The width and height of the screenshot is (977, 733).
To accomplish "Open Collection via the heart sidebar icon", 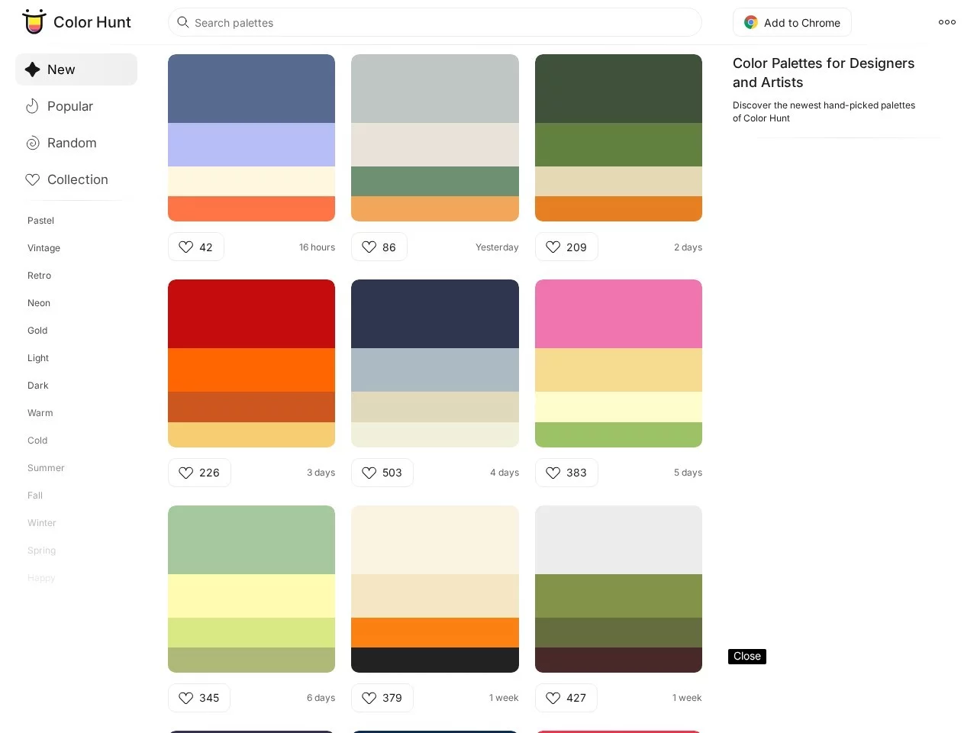I will click(32, 179).
